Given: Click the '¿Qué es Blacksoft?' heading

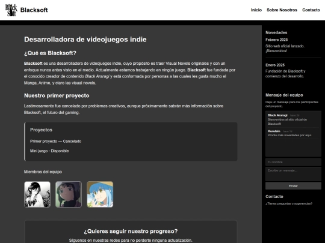Looking at the screenshot, I should point(50,53).
